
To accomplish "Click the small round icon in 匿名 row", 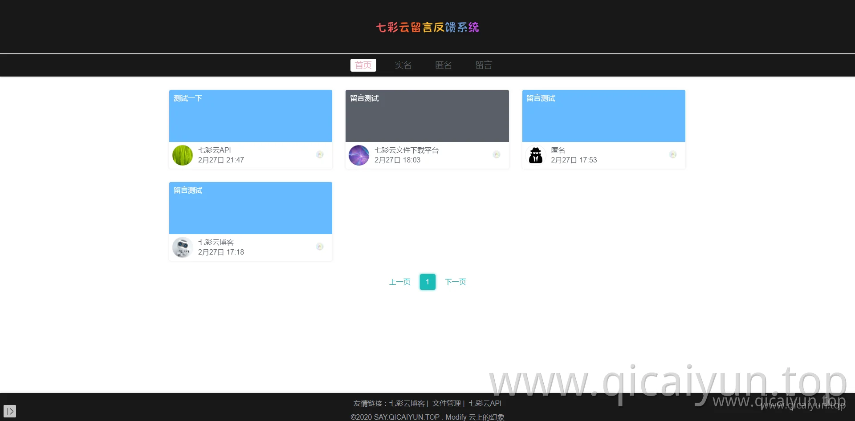I will [x=673, y=154].
